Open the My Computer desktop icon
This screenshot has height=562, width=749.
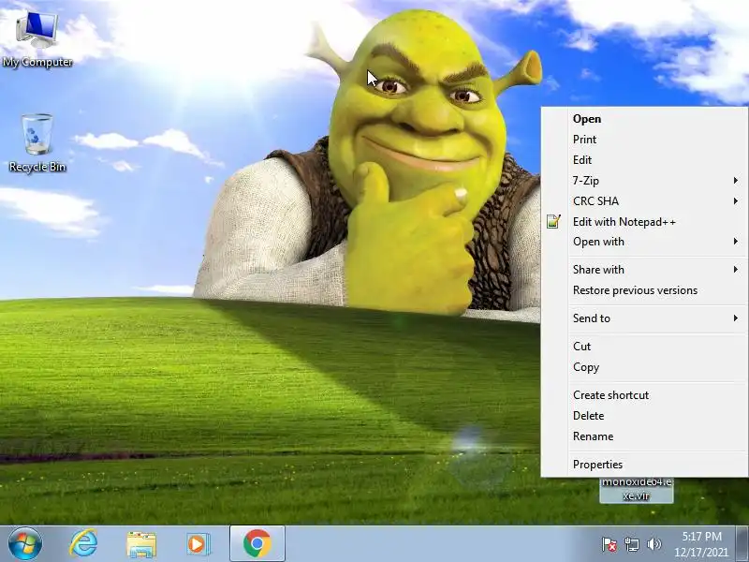coord(37,39)
